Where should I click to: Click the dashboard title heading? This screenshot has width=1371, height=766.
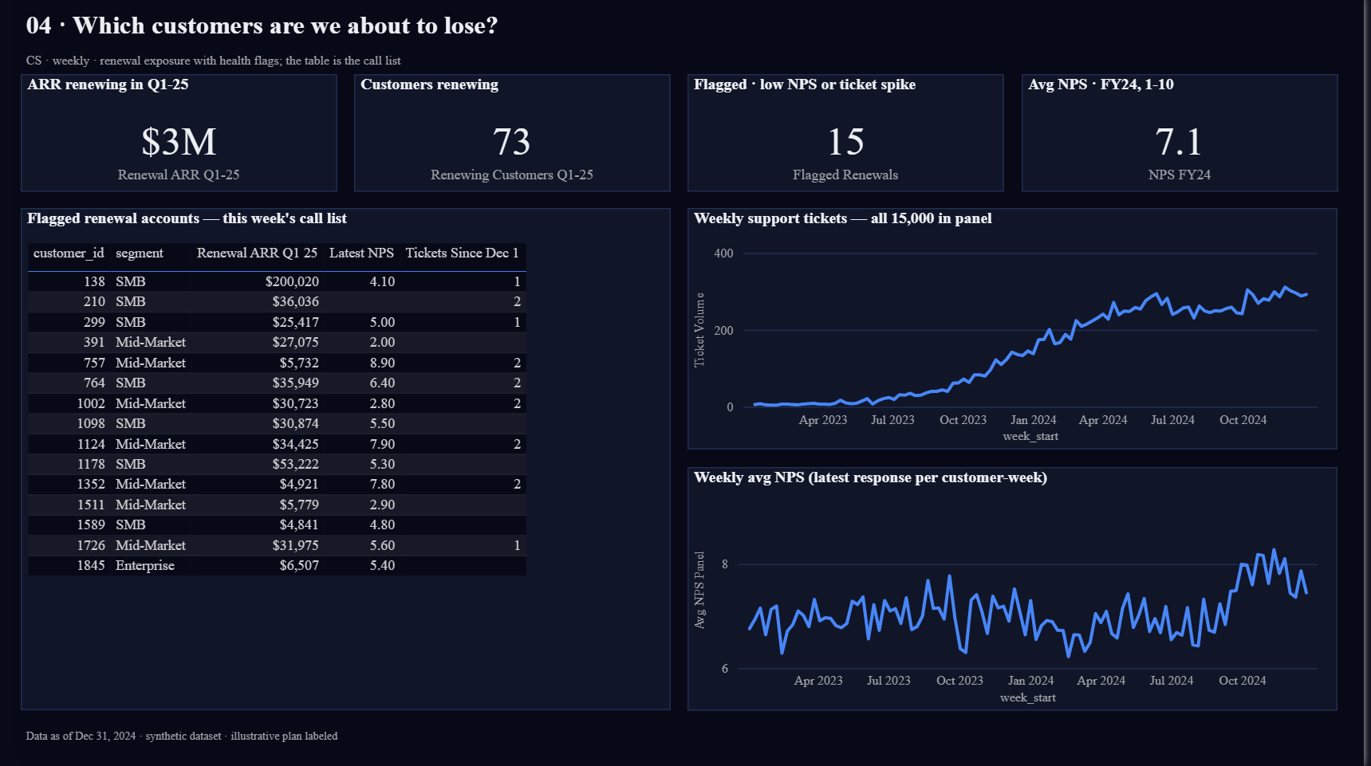pos(262,26)
